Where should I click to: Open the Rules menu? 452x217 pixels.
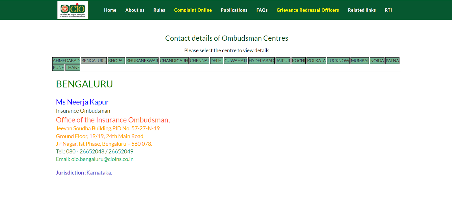point(159,10)
